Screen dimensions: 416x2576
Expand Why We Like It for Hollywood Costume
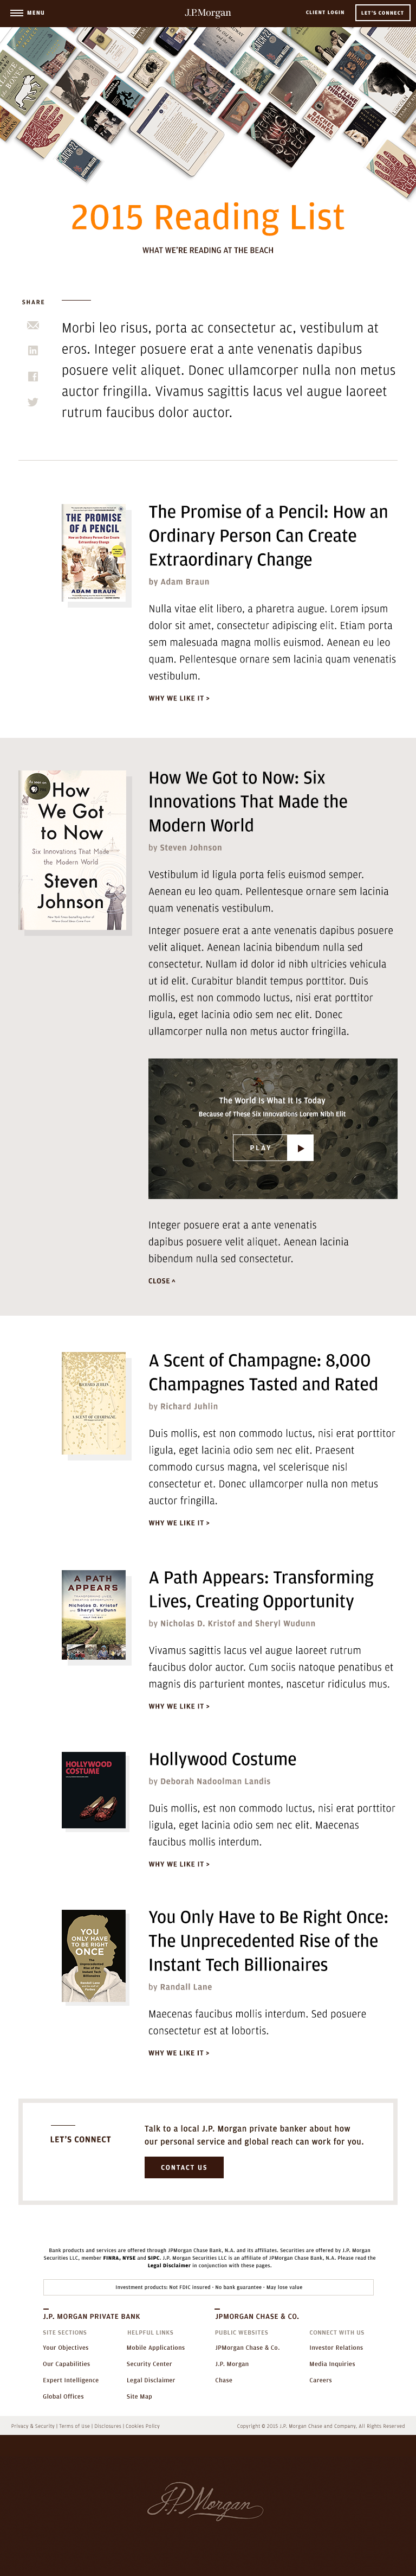click(x=179, y=1864)
